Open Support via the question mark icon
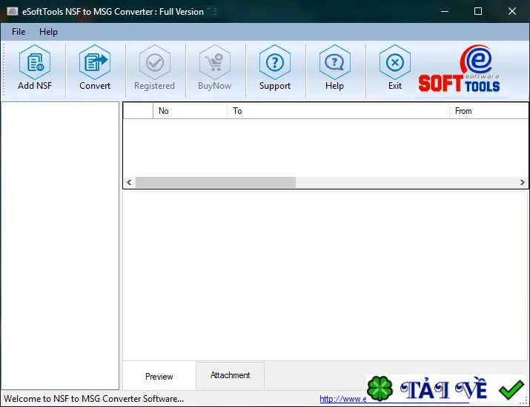This screenshot has height=407, width=530. click(x=275, y=62)
